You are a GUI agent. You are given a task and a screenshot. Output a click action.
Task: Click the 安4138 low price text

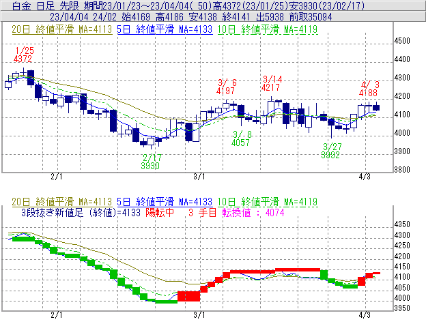[x=203, y=17]
